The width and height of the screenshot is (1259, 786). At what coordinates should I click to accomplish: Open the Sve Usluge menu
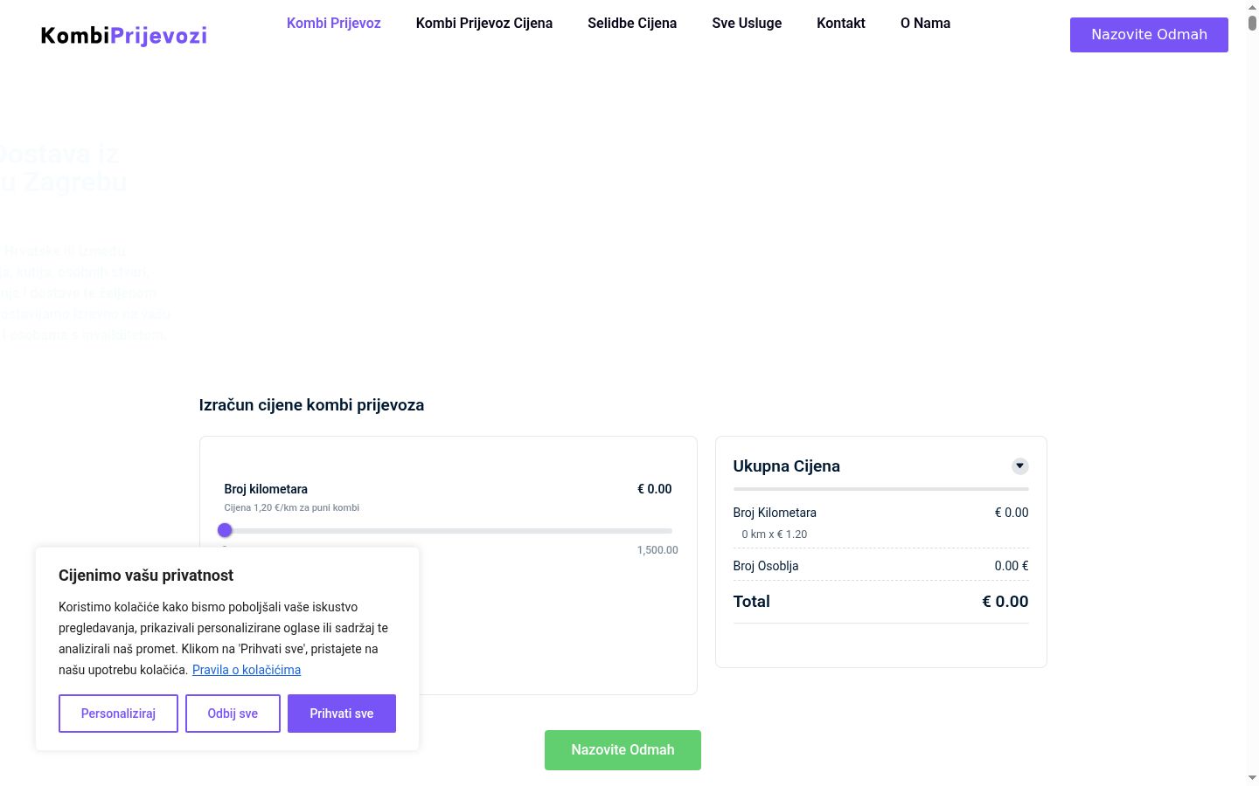(x=747, y=24)
